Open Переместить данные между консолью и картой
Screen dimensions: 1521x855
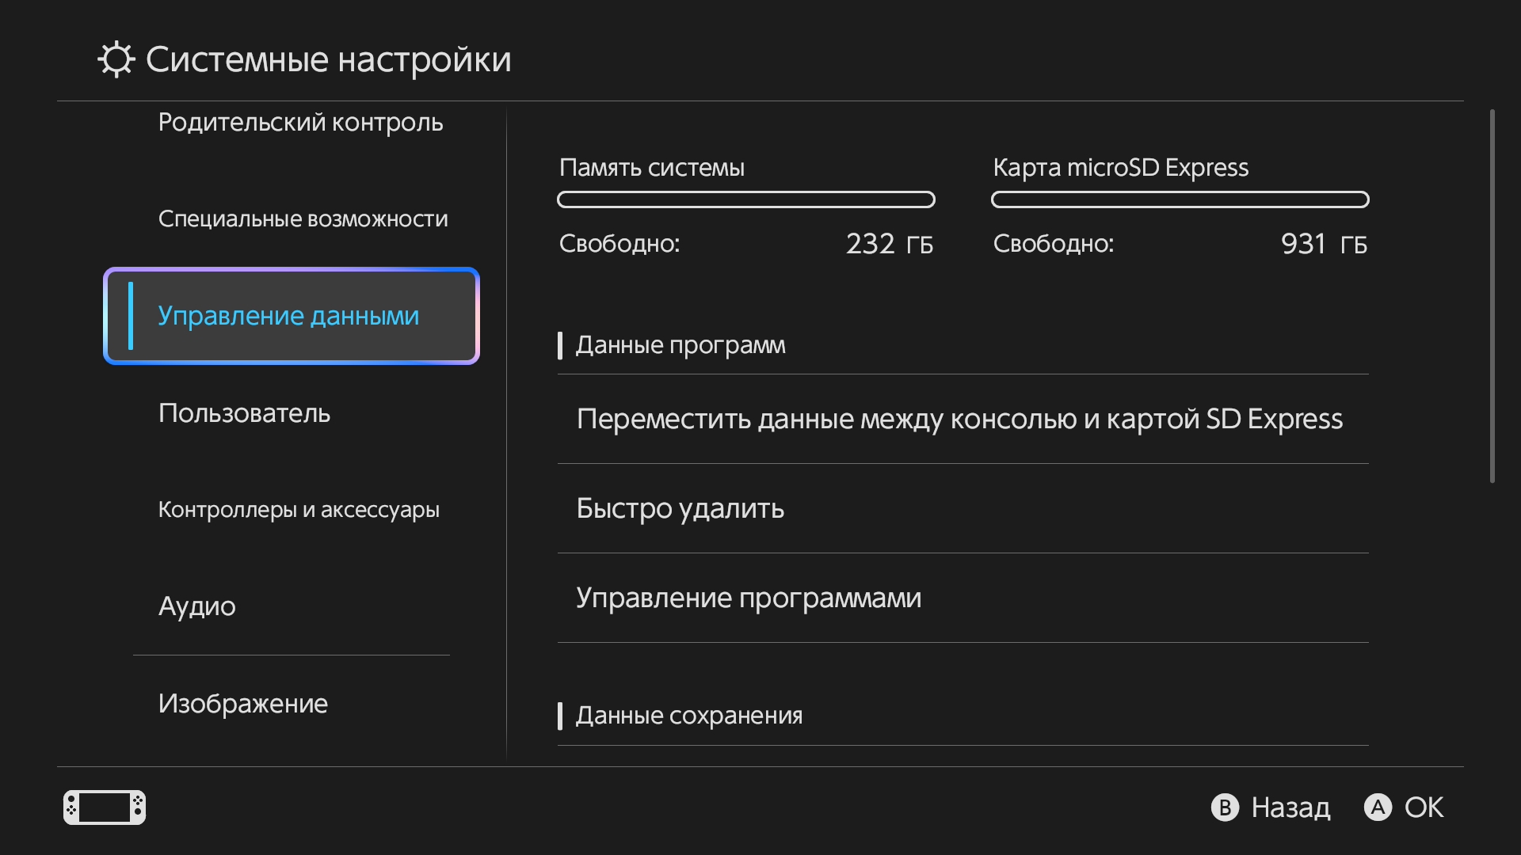click(959, 419)
